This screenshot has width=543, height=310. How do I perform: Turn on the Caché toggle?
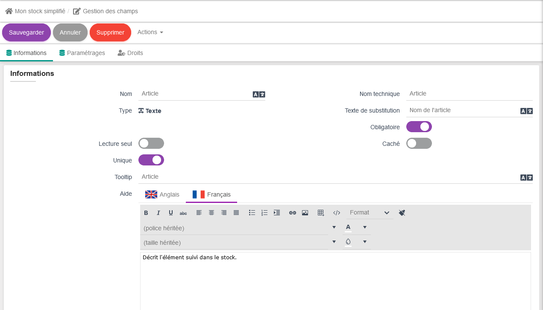419,144
